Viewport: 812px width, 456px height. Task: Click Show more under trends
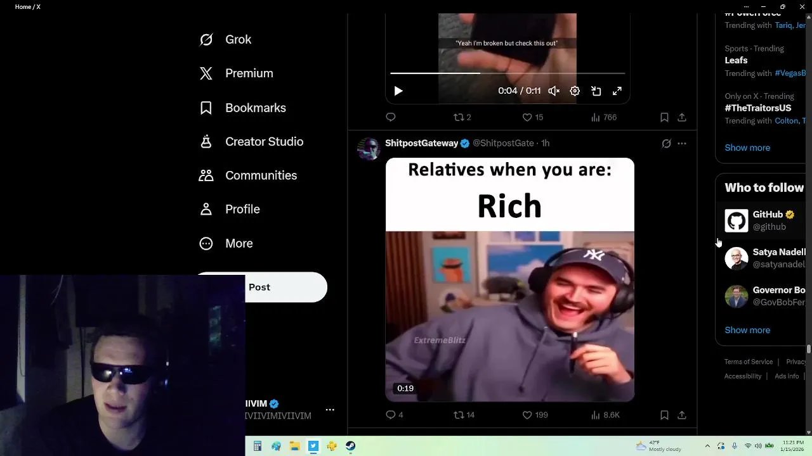(747, 148)
